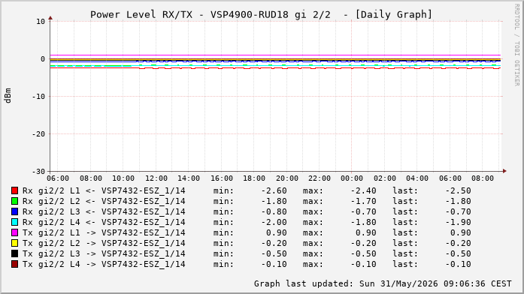Click the Rx L1 min value -2.60
This screenshot has height=294, width=524.
[x=274, y=190]
